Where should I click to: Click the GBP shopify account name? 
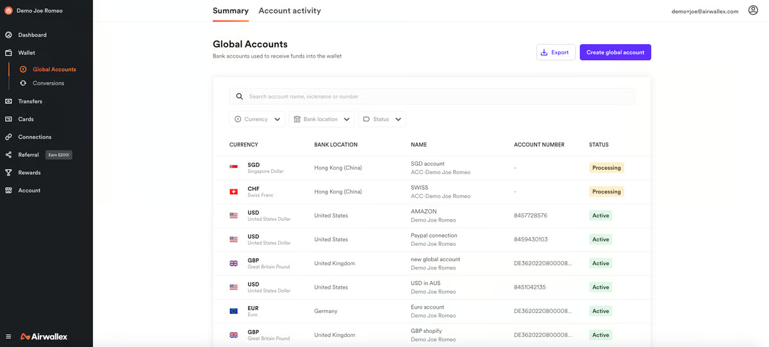click(427, 331)
